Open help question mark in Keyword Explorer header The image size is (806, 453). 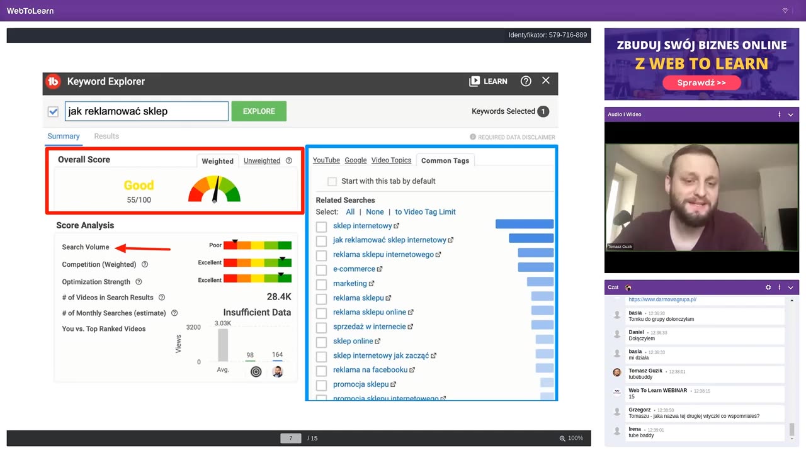(526, 81)
